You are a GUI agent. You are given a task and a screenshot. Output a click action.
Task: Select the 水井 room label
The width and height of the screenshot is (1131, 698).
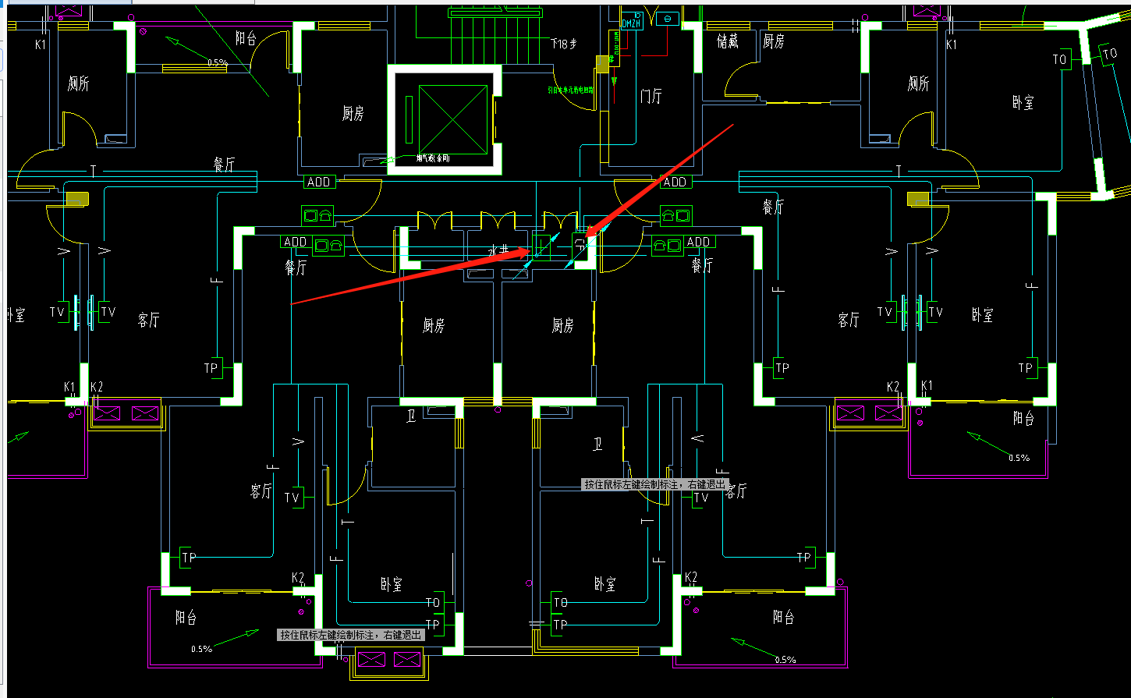tap(499, 250)
